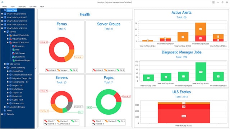This screenshot has width=230, height=129.
Task: Click the WEARTECHMAIL server status icon
Action: 10,39
